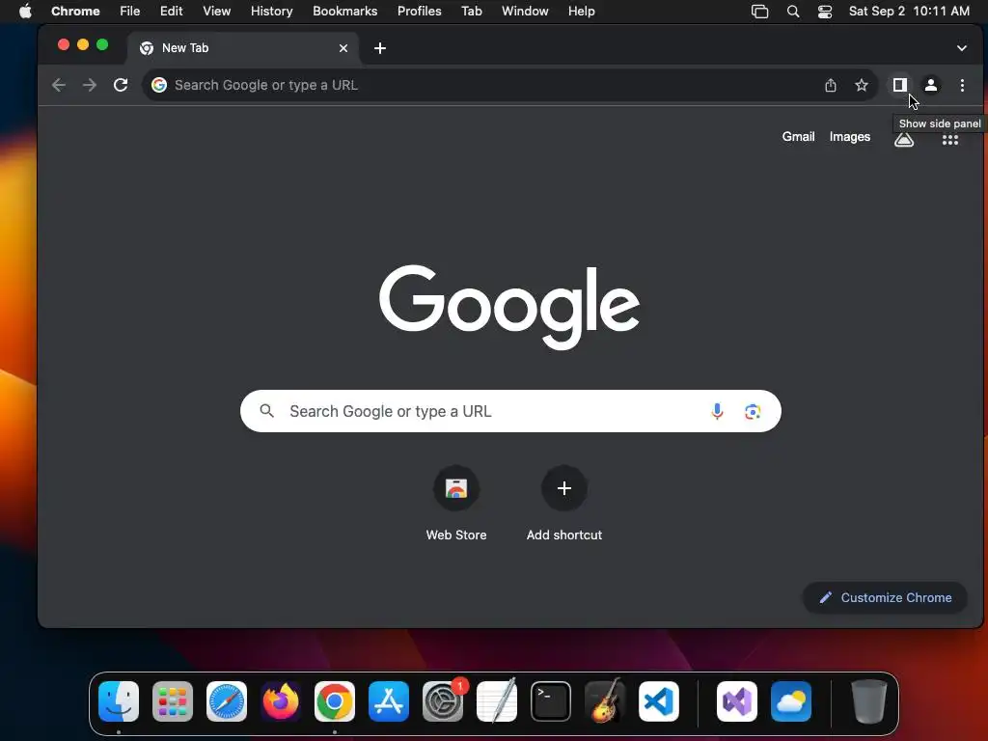988x741 pixels.
Task: Open the Chrome profile avatar icon
Action: [931, 85]
